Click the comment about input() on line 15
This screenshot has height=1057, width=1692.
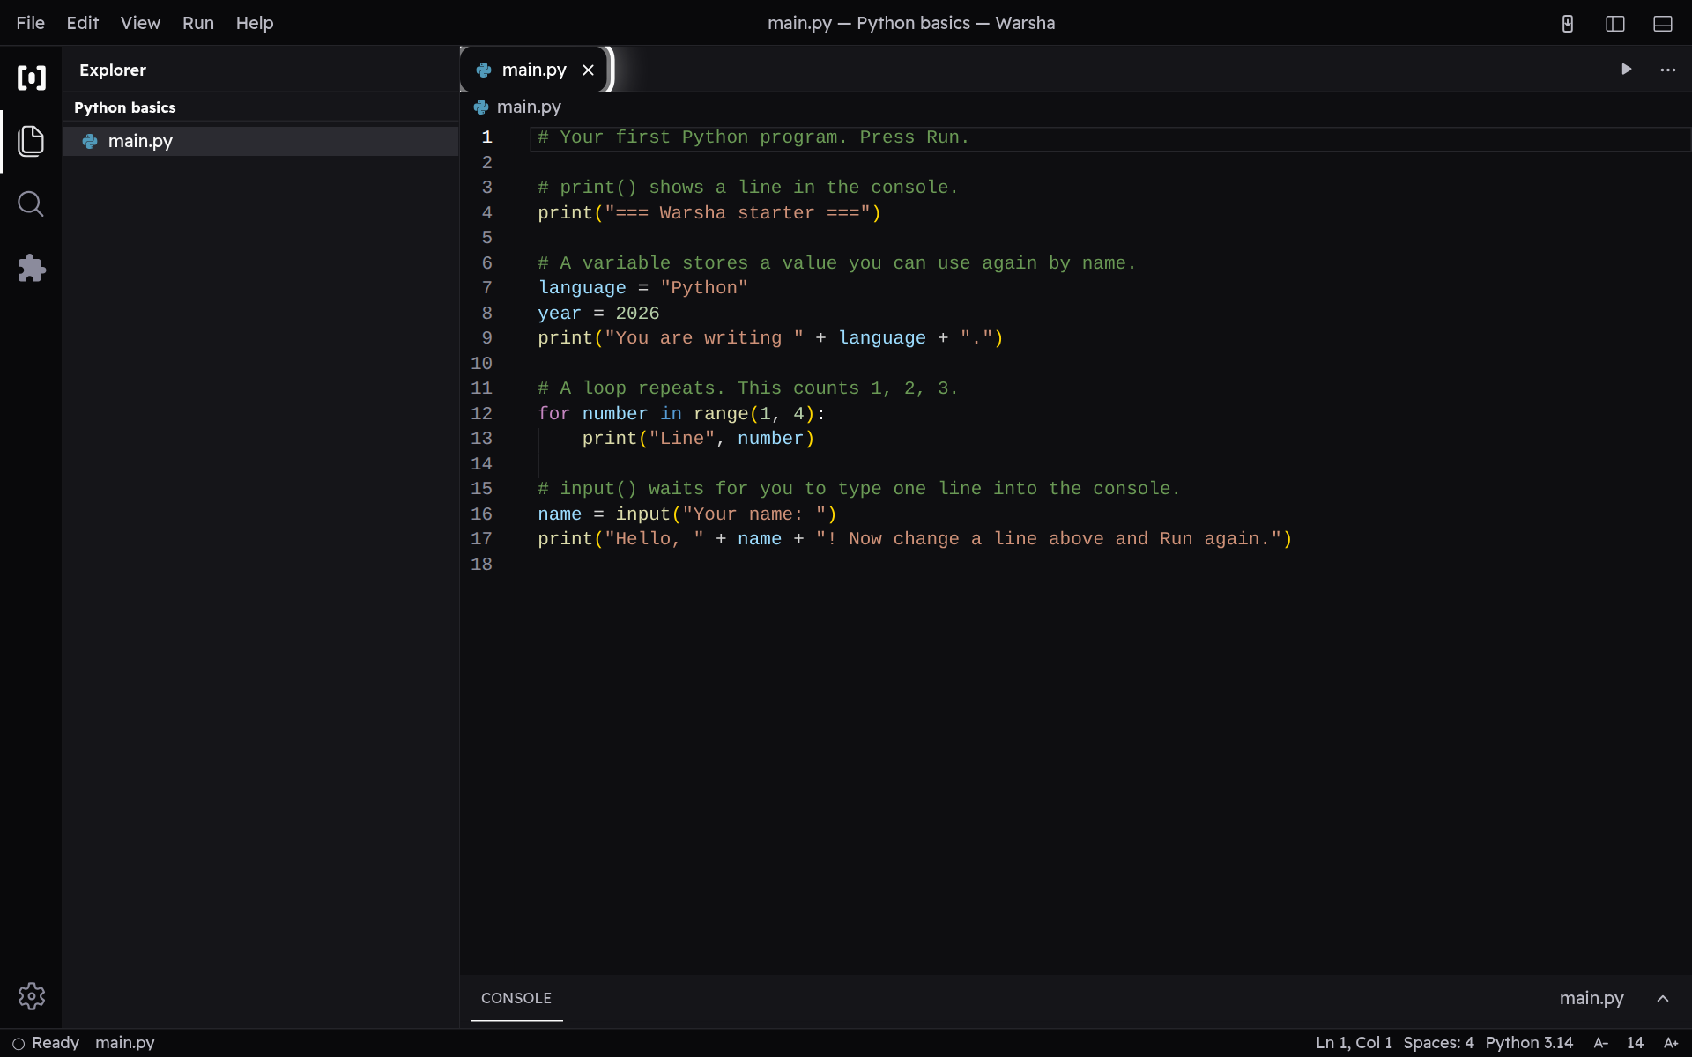tap(858, 489)
